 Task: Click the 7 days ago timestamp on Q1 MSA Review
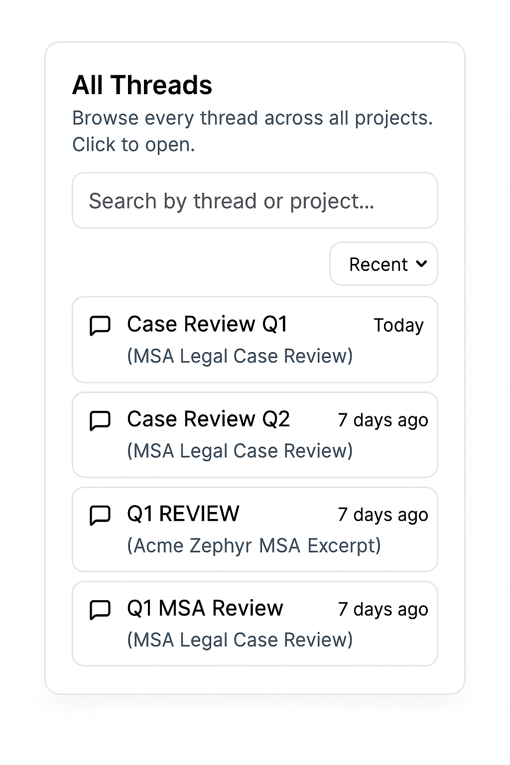pos(382,609)
